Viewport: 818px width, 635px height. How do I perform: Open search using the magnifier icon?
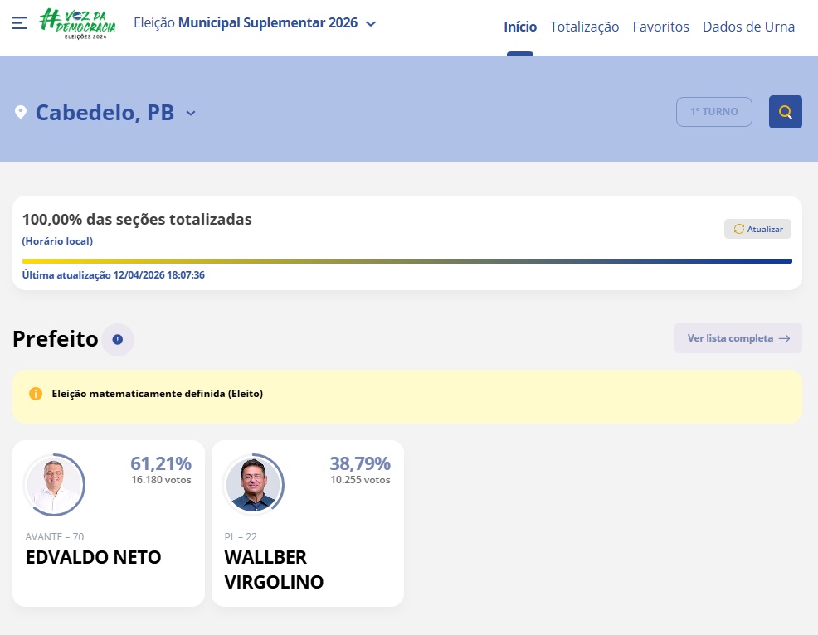(785, 111)
